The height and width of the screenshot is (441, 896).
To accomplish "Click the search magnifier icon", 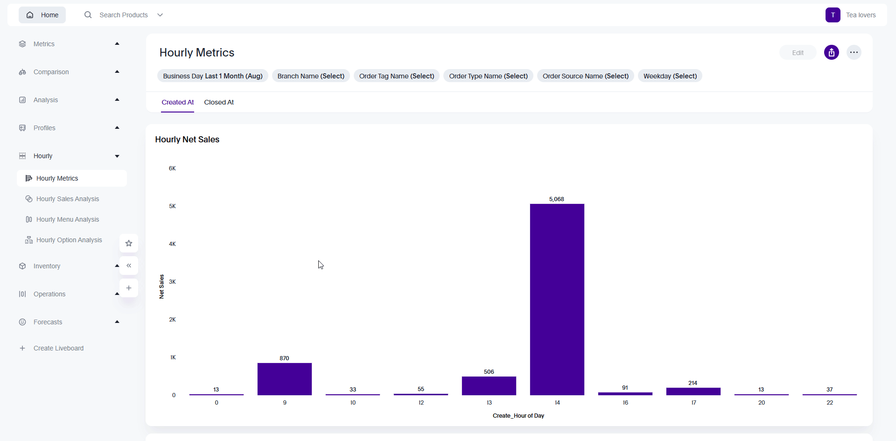I will 88,15.
